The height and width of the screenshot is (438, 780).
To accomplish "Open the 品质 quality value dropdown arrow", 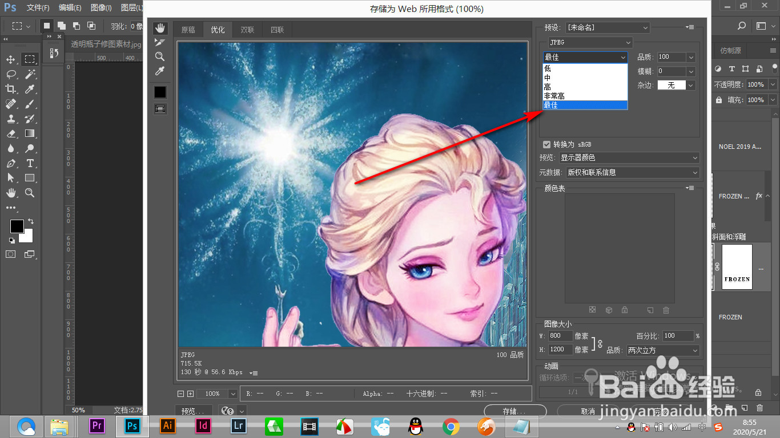I will pyautogui.click(x=691, y=57).
